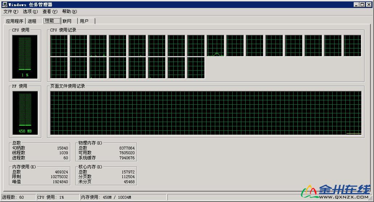The width and height of the screenshot is (374, 202).
Task: Click the 句柄数 value 15840
Action: [x=62, y=148]
